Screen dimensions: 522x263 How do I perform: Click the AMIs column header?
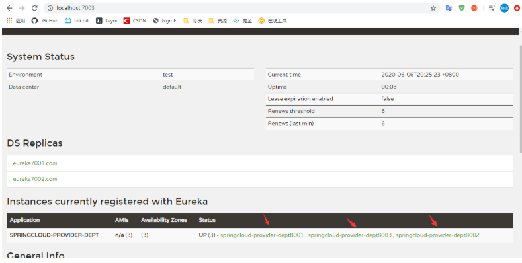tap(122, 220)
